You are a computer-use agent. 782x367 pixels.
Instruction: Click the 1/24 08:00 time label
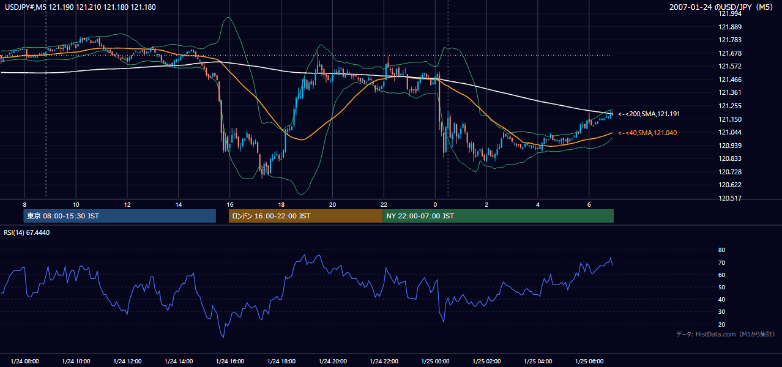pyautogui.click(x=24, y=361)
